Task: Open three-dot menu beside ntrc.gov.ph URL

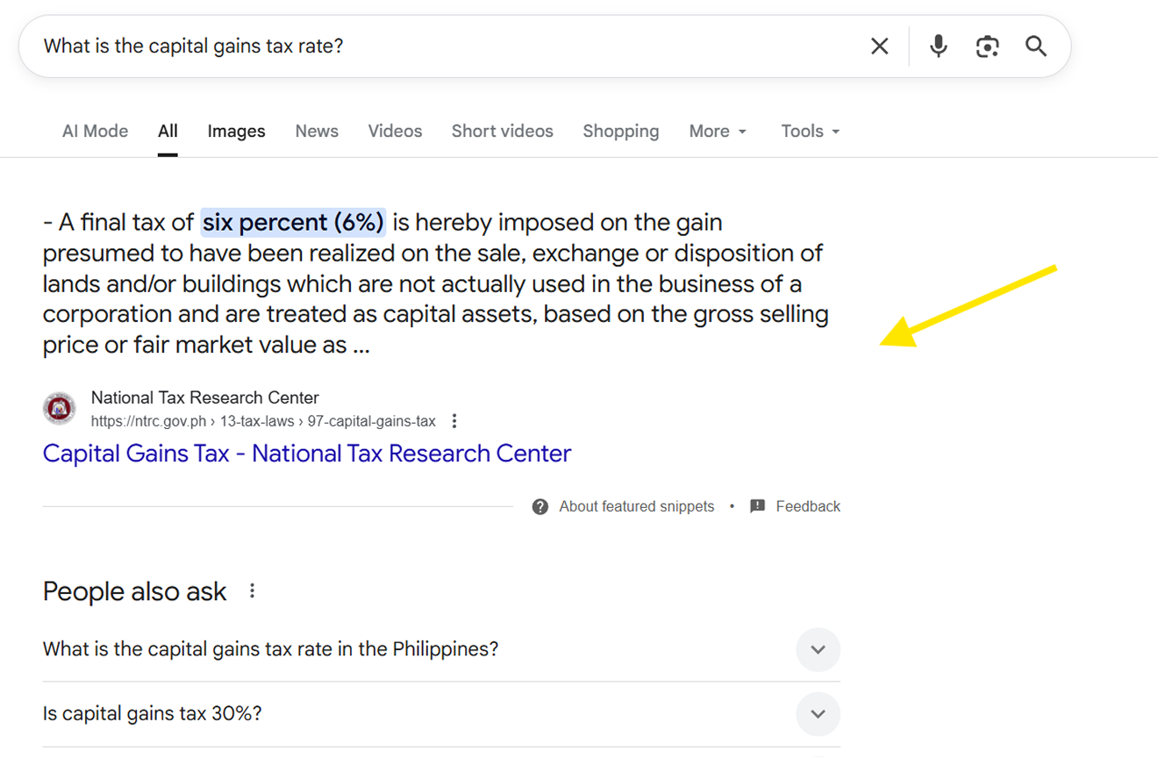Action: [x=454, y=421]
